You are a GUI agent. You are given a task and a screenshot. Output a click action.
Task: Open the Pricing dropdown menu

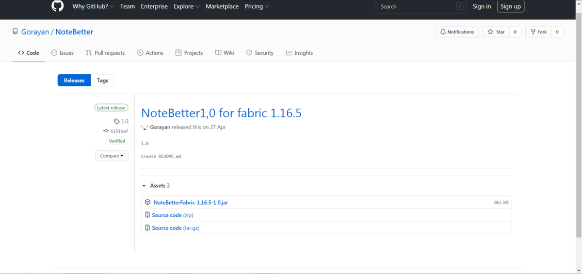257,6
